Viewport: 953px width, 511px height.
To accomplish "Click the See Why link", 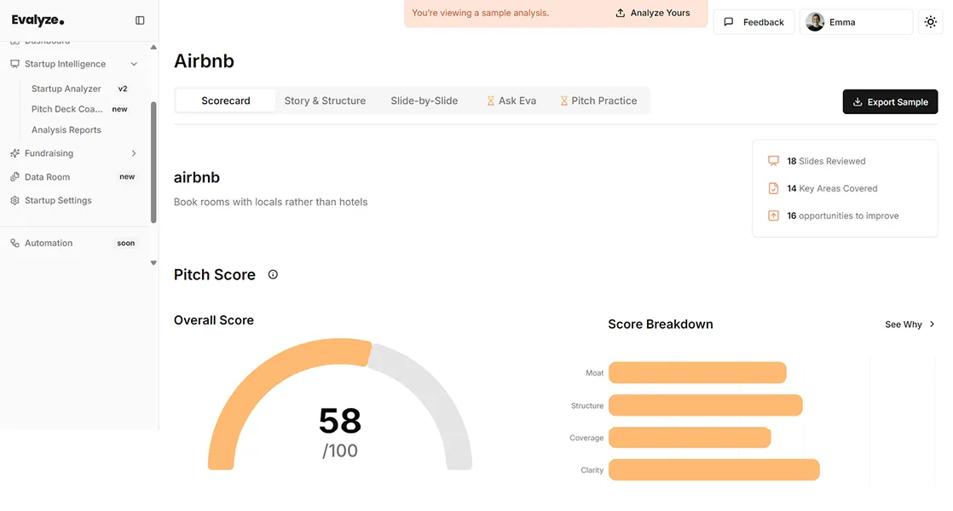I will [910, 324].
